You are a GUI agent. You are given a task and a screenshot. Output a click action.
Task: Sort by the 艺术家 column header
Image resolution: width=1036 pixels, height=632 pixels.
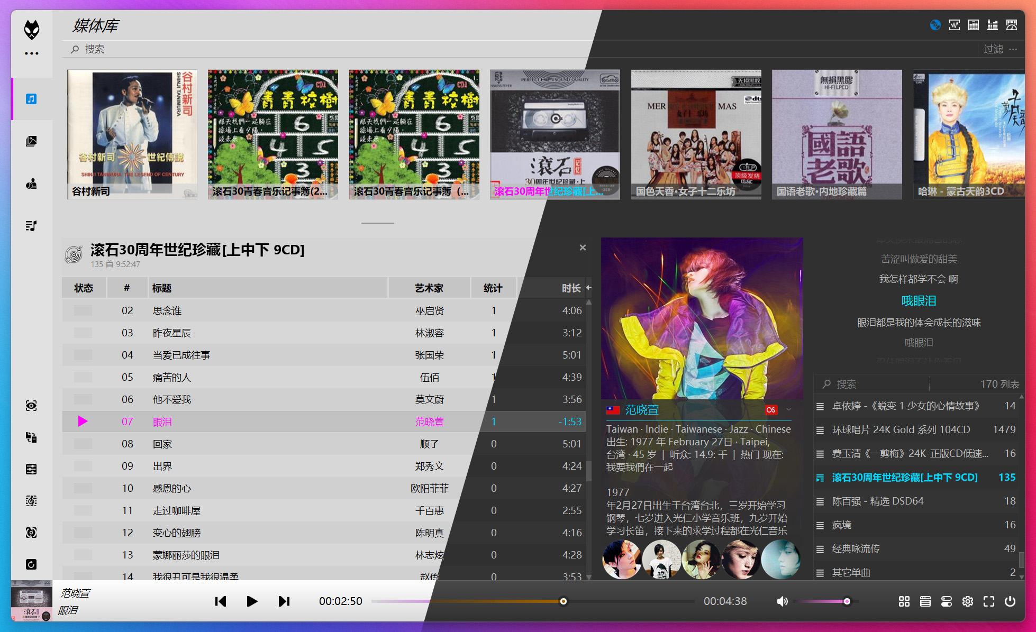tap(429, 288)
